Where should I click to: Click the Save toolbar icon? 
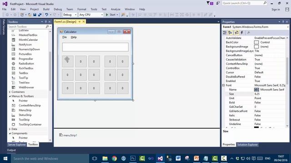pos(35,15)
